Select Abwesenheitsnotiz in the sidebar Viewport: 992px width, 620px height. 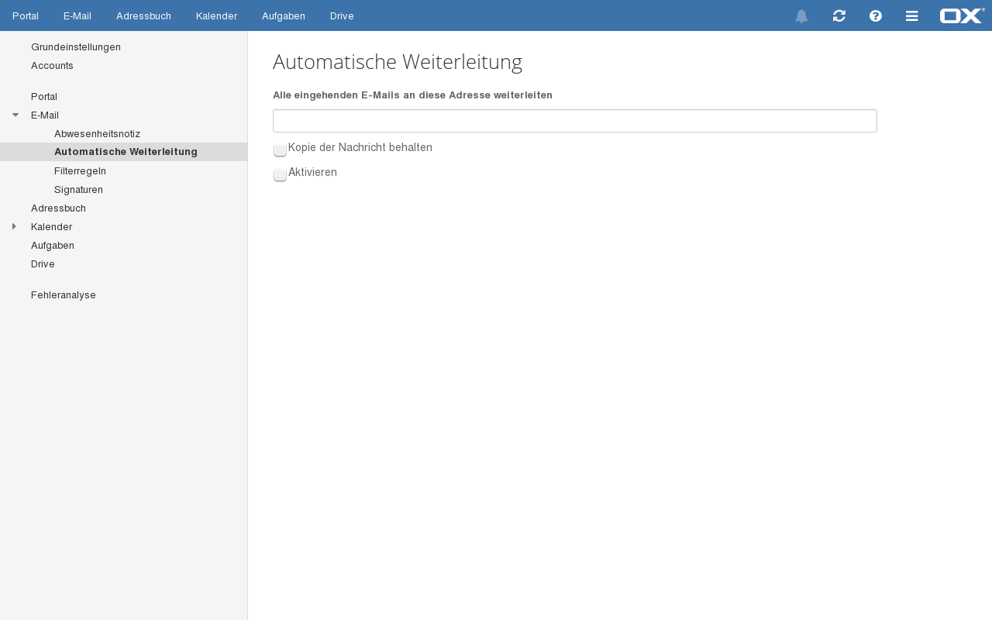click(97, 133)
